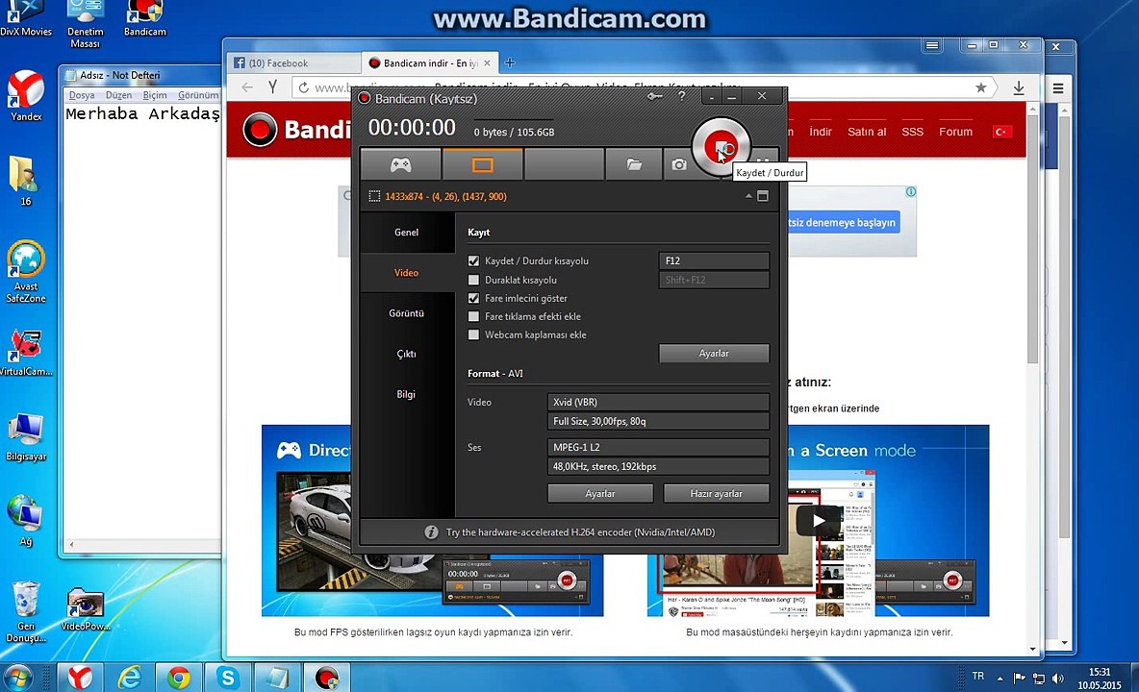
Task: Open Skype from the taskbar
Action: click(227, 678)
